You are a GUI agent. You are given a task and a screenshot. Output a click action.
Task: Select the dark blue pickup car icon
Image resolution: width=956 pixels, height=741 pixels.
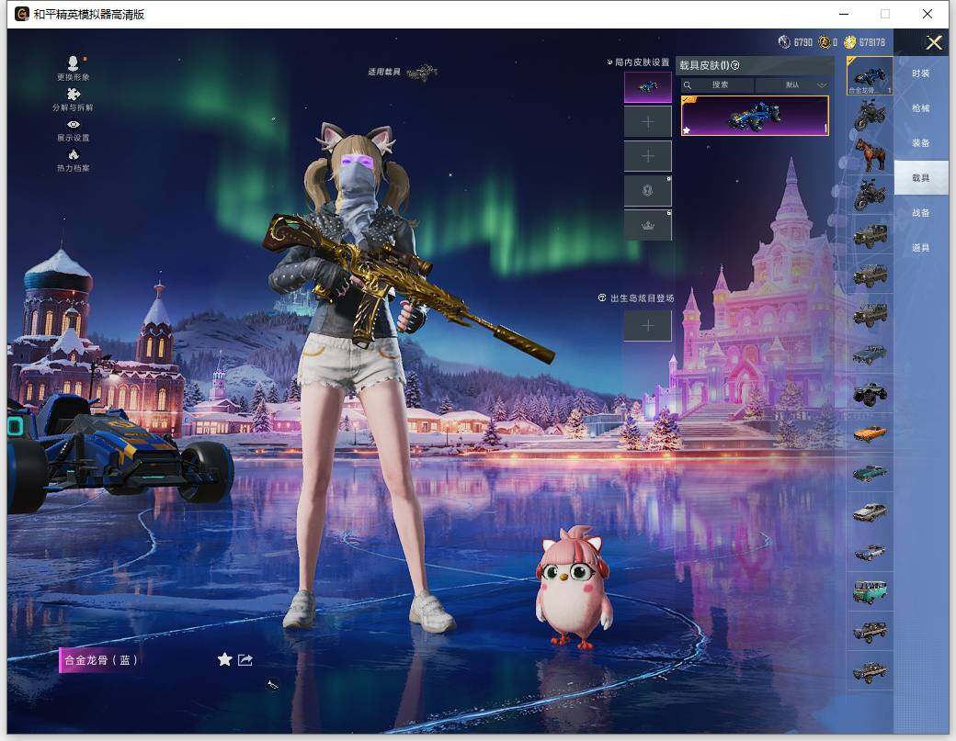pos(870,354)
